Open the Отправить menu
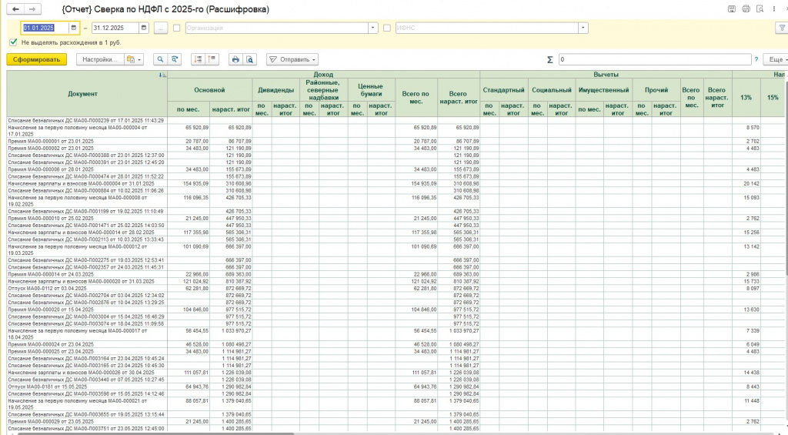788x435 pixels. pyautogui.click(x=292, y=59)
